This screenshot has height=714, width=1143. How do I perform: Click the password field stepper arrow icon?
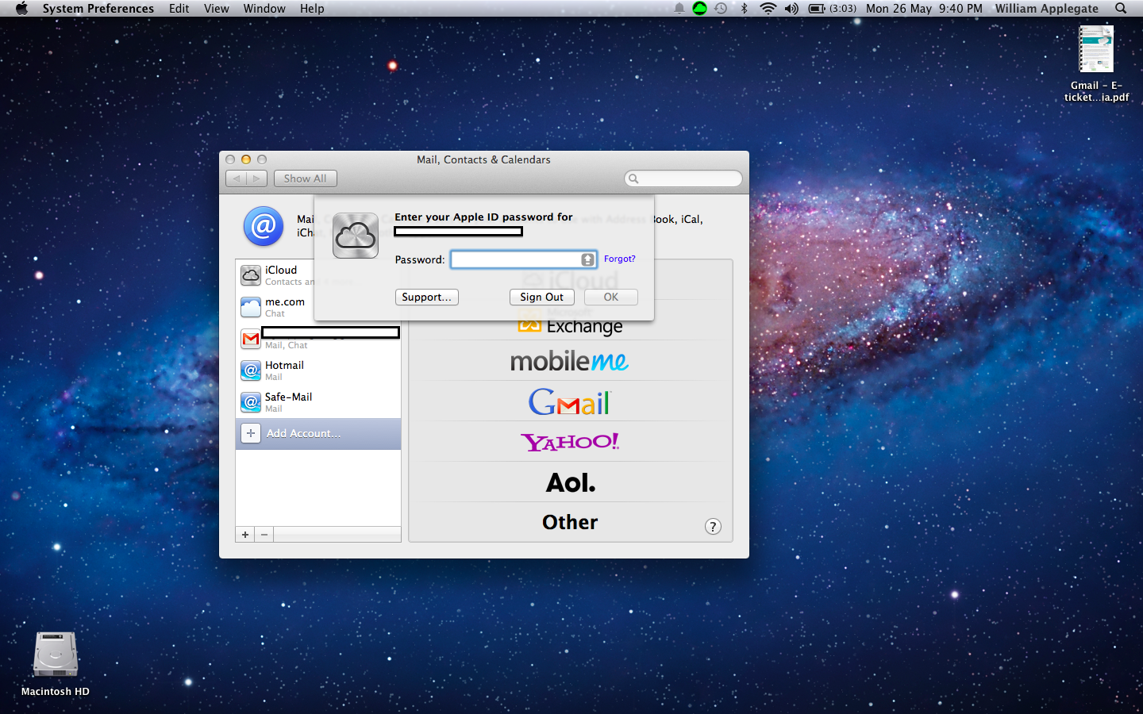click(x=587, y=259)
